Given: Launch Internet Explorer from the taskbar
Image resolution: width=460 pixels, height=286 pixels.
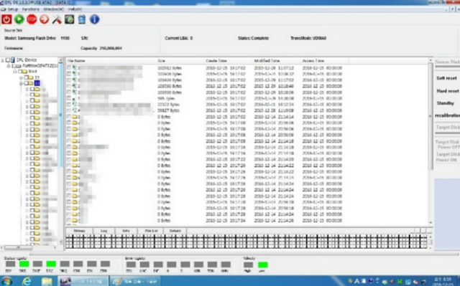Looking at the screenshot, I should click(27, 281).
